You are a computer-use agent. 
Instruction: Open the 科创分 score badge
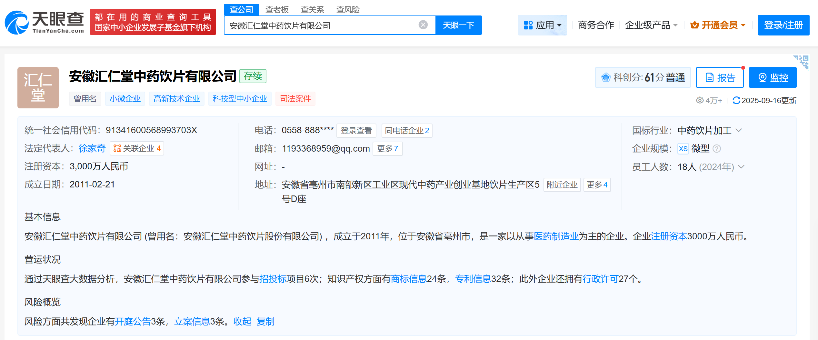point(643,77)
